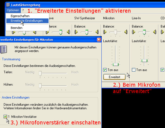Screen dimensions: 165x128
Task: Click right speaker icon of SW-Synthesizer balance
Action: [x=97, y=32]
